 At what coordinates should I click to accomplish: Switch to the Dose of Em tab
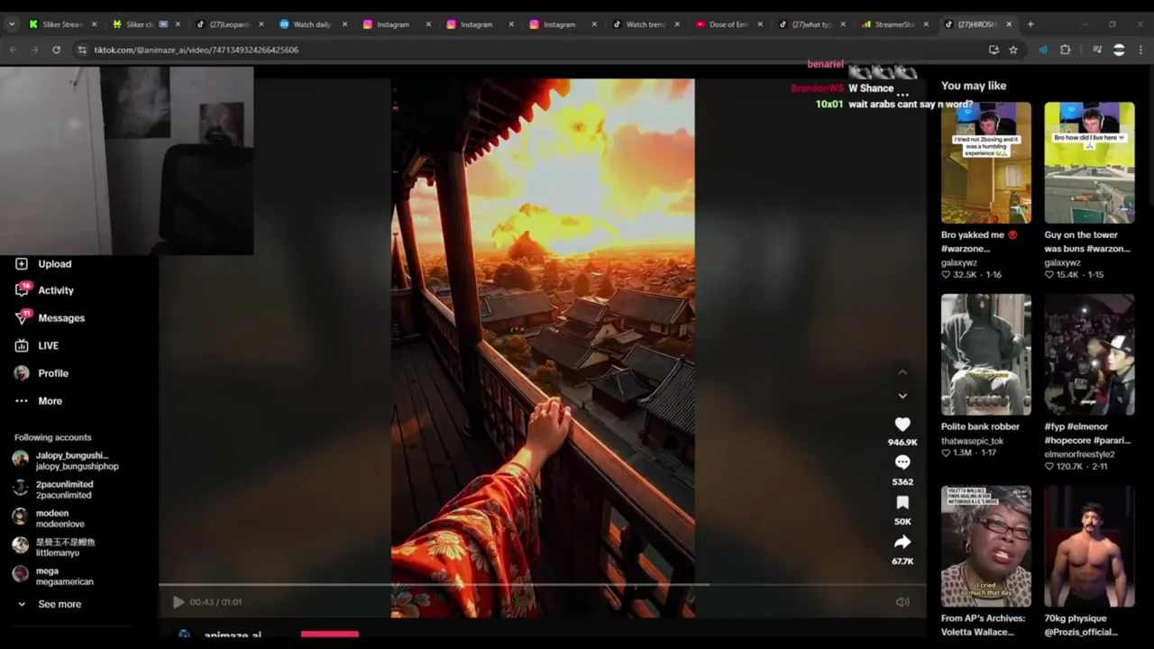[x=728, y=24]
